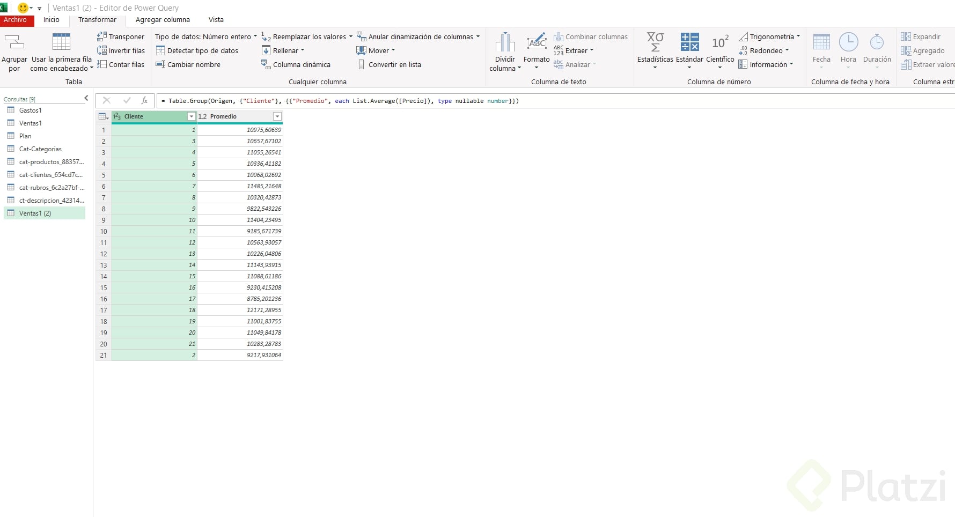
Task: Collapse the Consultas pane
Action: [x=86, y=98]
